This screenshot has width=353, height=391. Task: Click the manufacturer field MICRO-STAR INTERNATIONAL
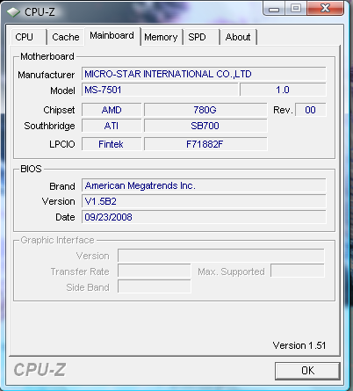(x=204, y=74)
